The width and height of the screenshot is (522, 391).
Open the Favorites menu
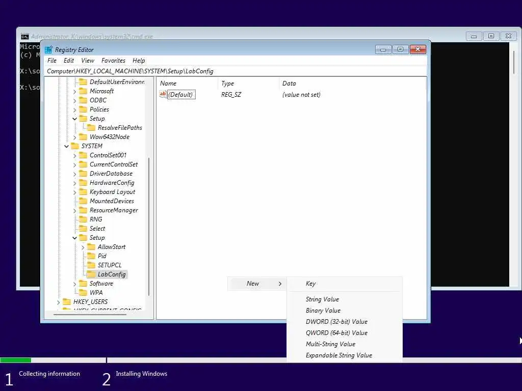point(113,61)
